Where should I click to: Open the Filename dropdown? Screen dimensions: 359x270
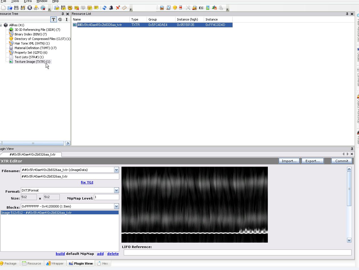coord(116,170)
